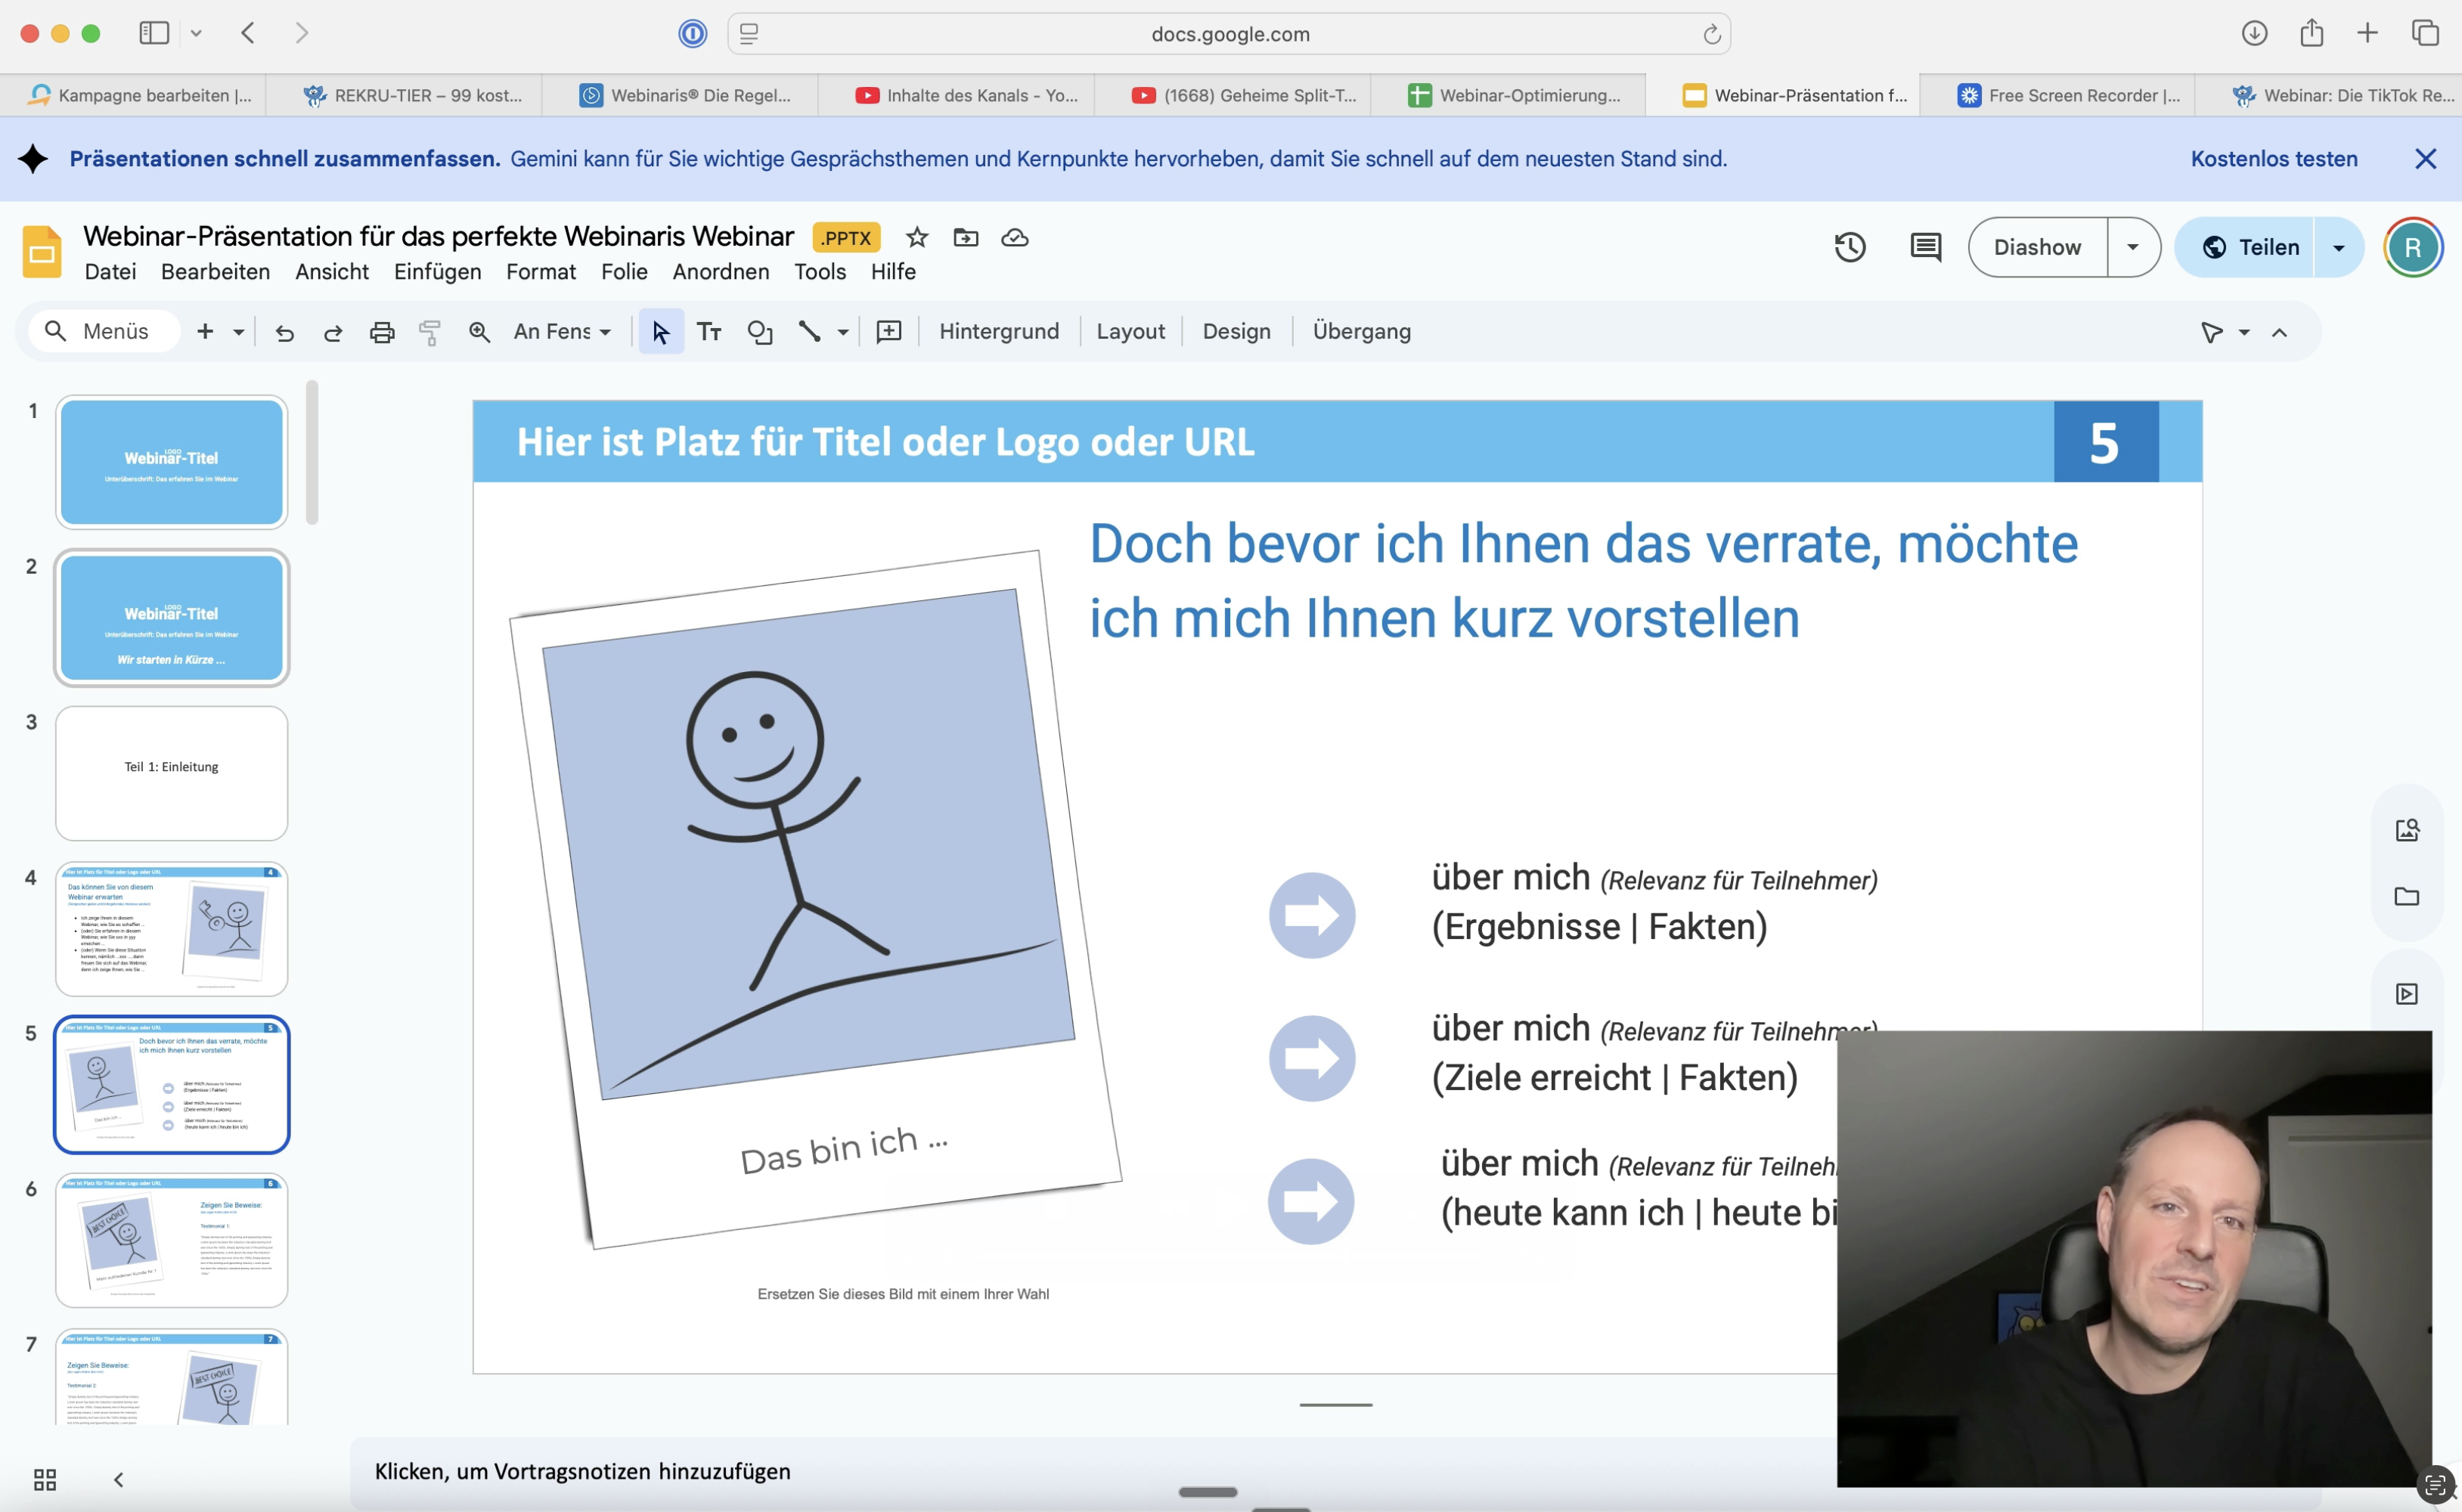Search in the Menüs field
The width and height of the screenshot is (2462, 1512).
coord(104,332)
